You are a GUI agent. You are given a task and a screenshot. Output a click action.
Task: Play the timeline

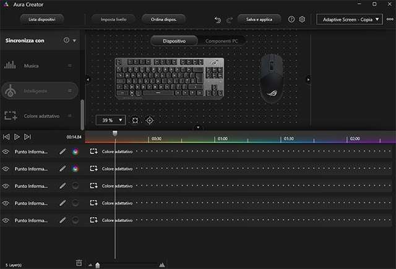pyautogui.click(x=17, y=137)
